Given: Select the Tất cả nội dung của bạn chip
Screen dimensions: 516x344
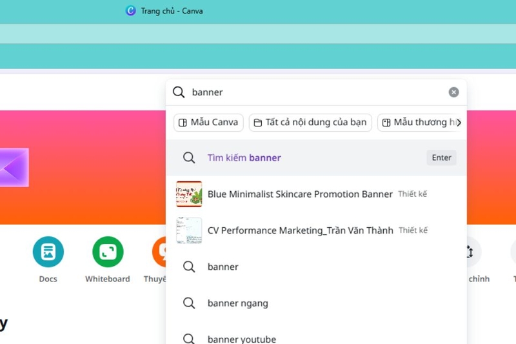Looking at the screenshot, I should click(310, 123).
